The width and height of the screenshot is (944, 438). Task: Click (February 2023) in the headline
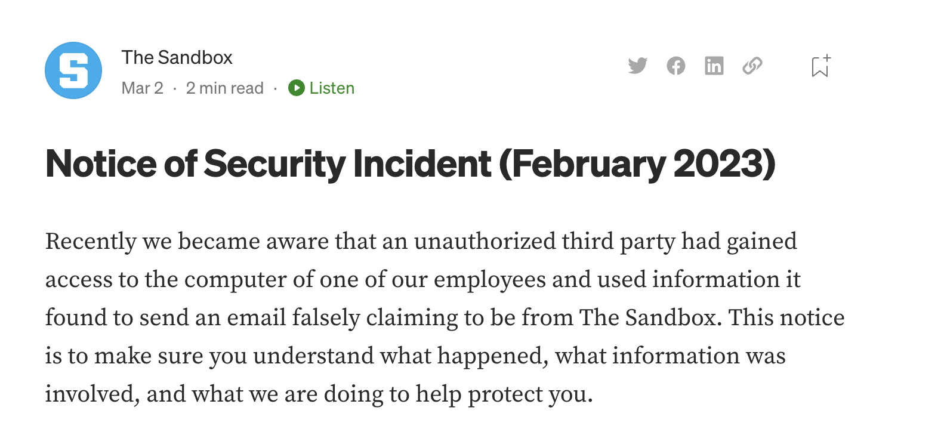pos(637,164)
